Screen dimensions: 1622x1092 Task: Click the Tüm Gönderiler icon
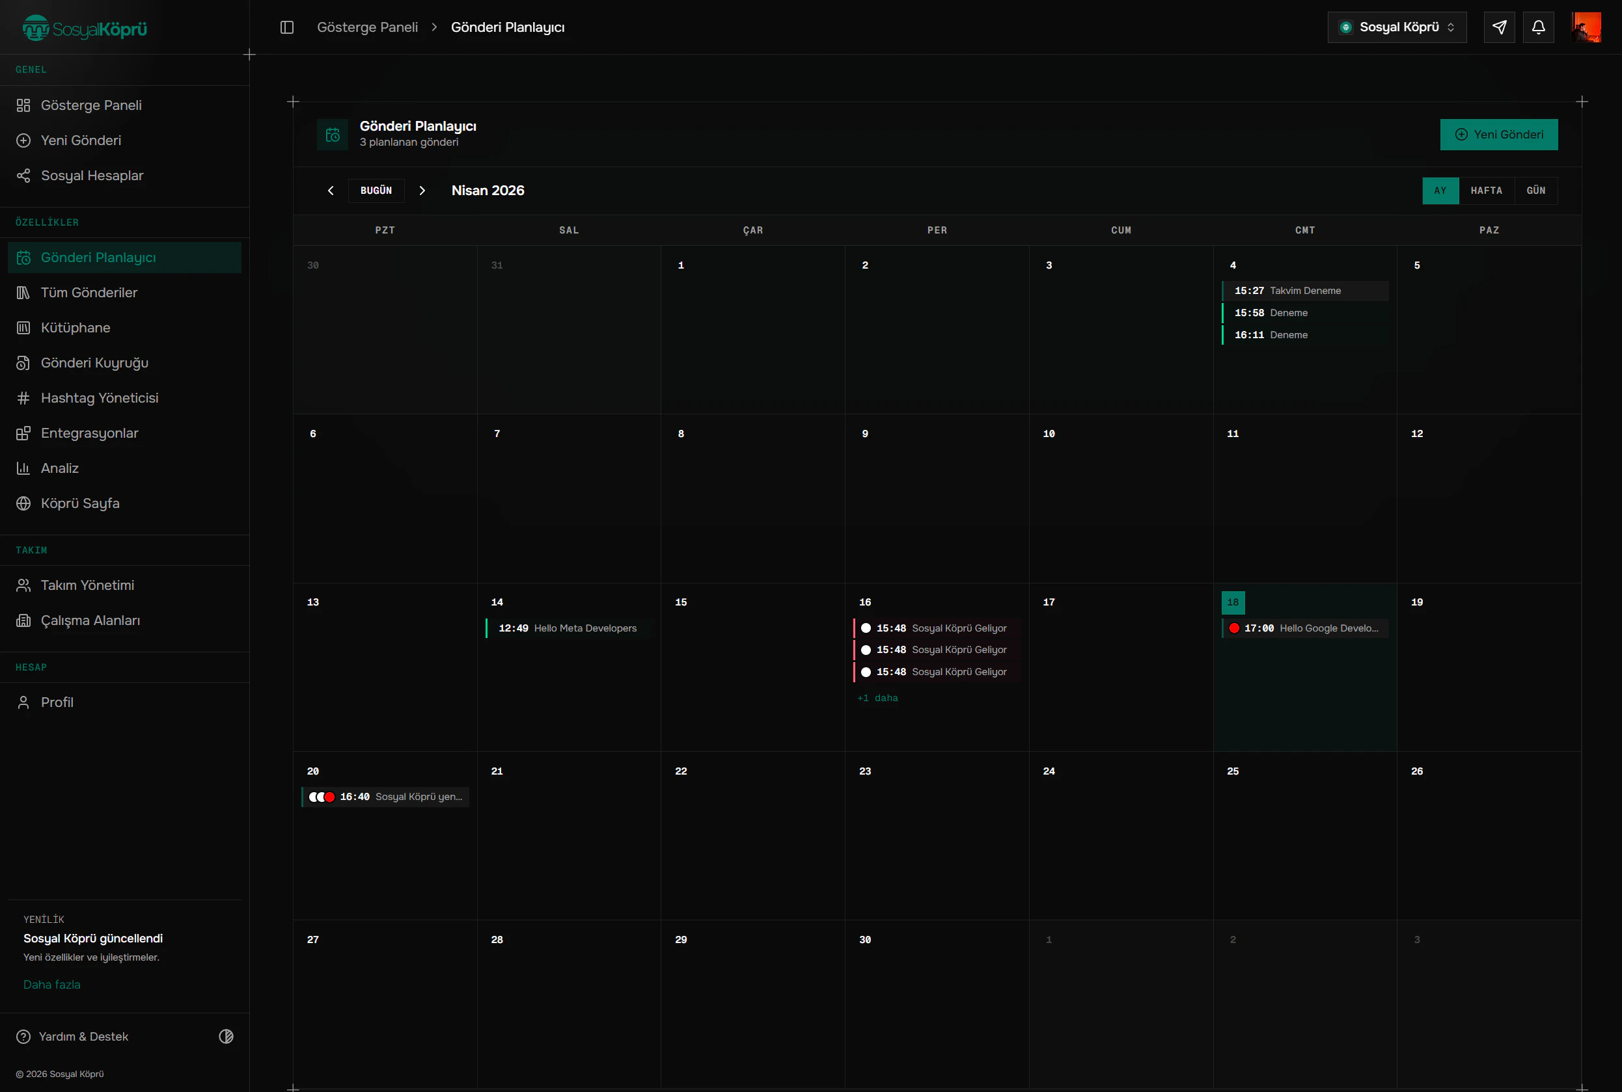pos(23,293)
